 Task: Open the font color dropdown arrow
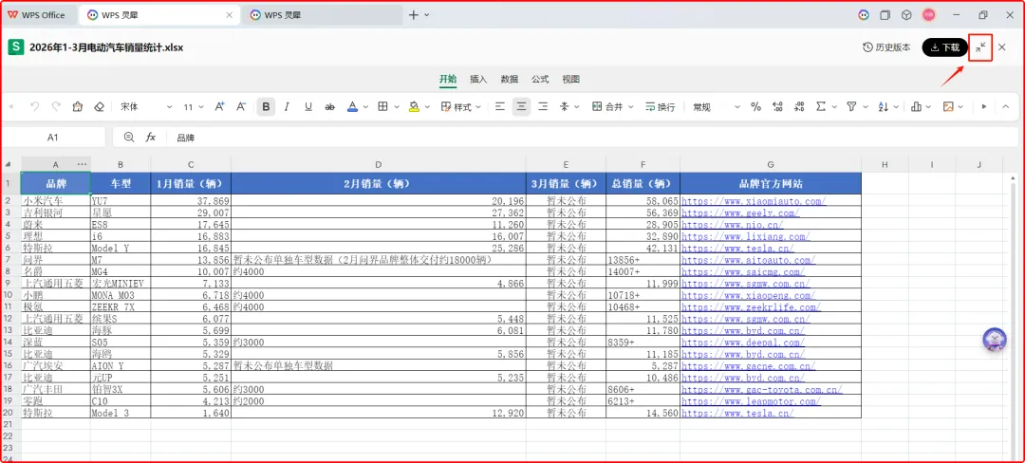pos(365,107)
